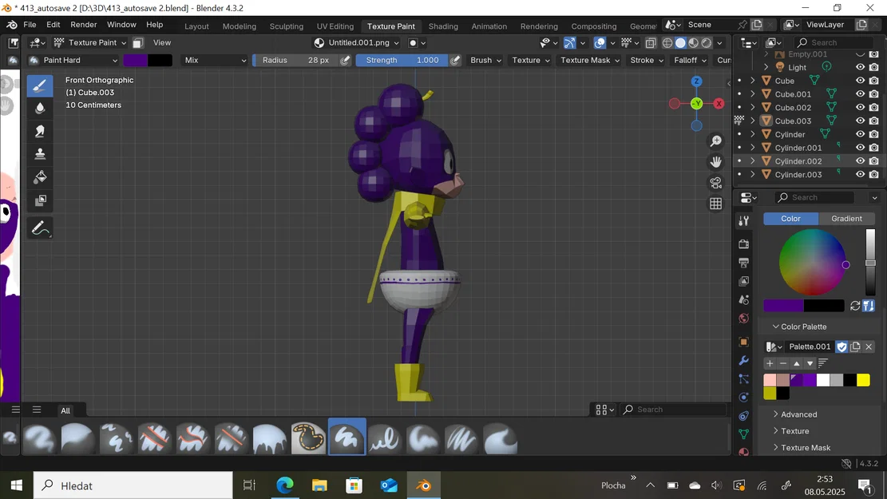Hide Cube.003 via its eye icon

tap(860, 121)
